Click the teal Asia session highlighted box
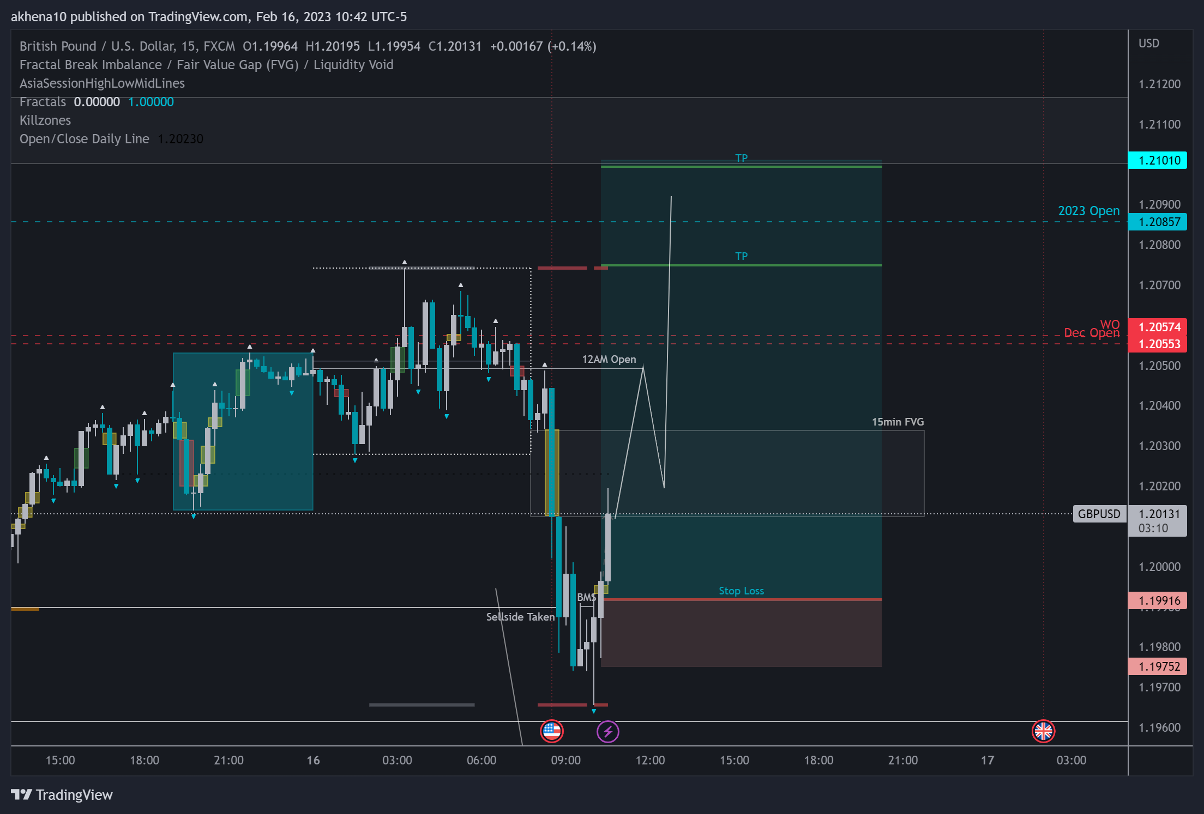Image resolution: width=1204 pixels, height=814 pixels. pyautogui.click(x=243, y=432)
